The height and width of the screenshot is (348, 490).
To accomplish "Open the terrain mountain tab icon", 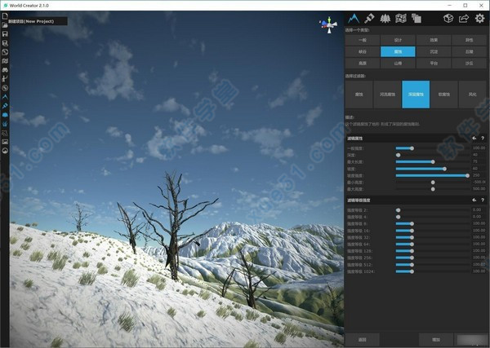I will point(354,17).
